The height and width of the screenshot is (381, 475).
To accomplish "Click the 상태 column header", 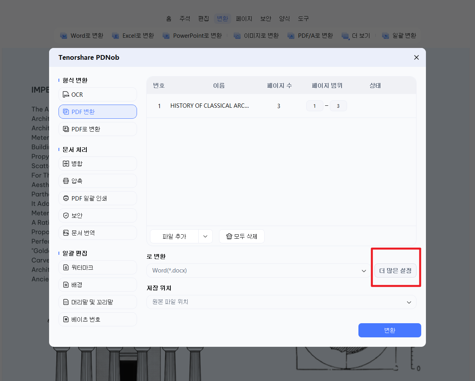I will click(x=375, y=85).
